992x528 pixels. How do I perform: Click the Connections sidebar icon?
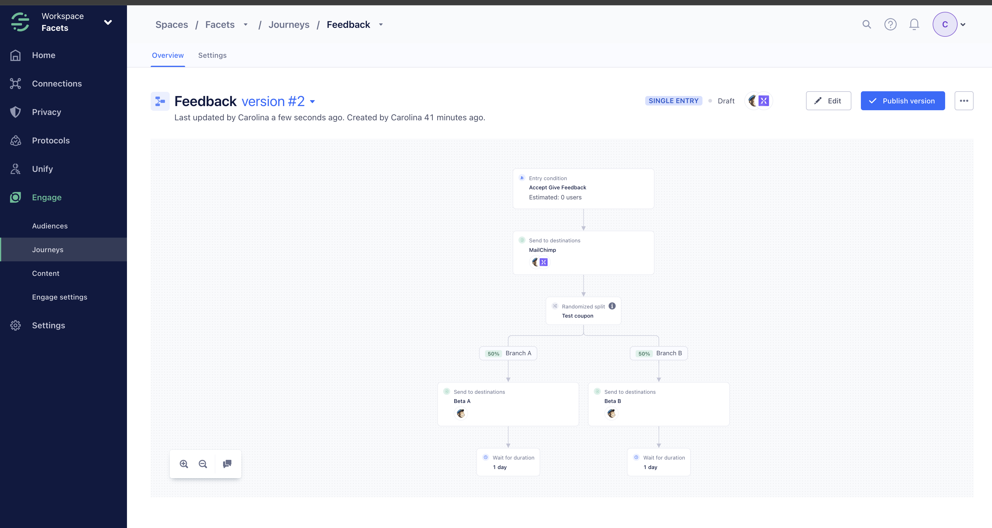pos(15,84)
